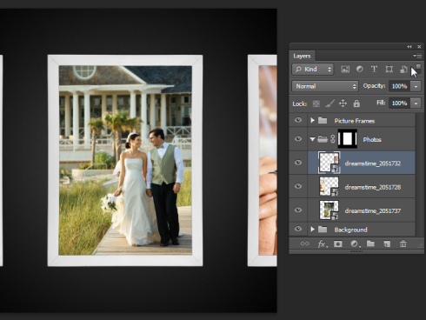Click the dreamstime_2051737 layer thumbnail
The width and height of the screenshot is (426, 320).
(329, 210)
